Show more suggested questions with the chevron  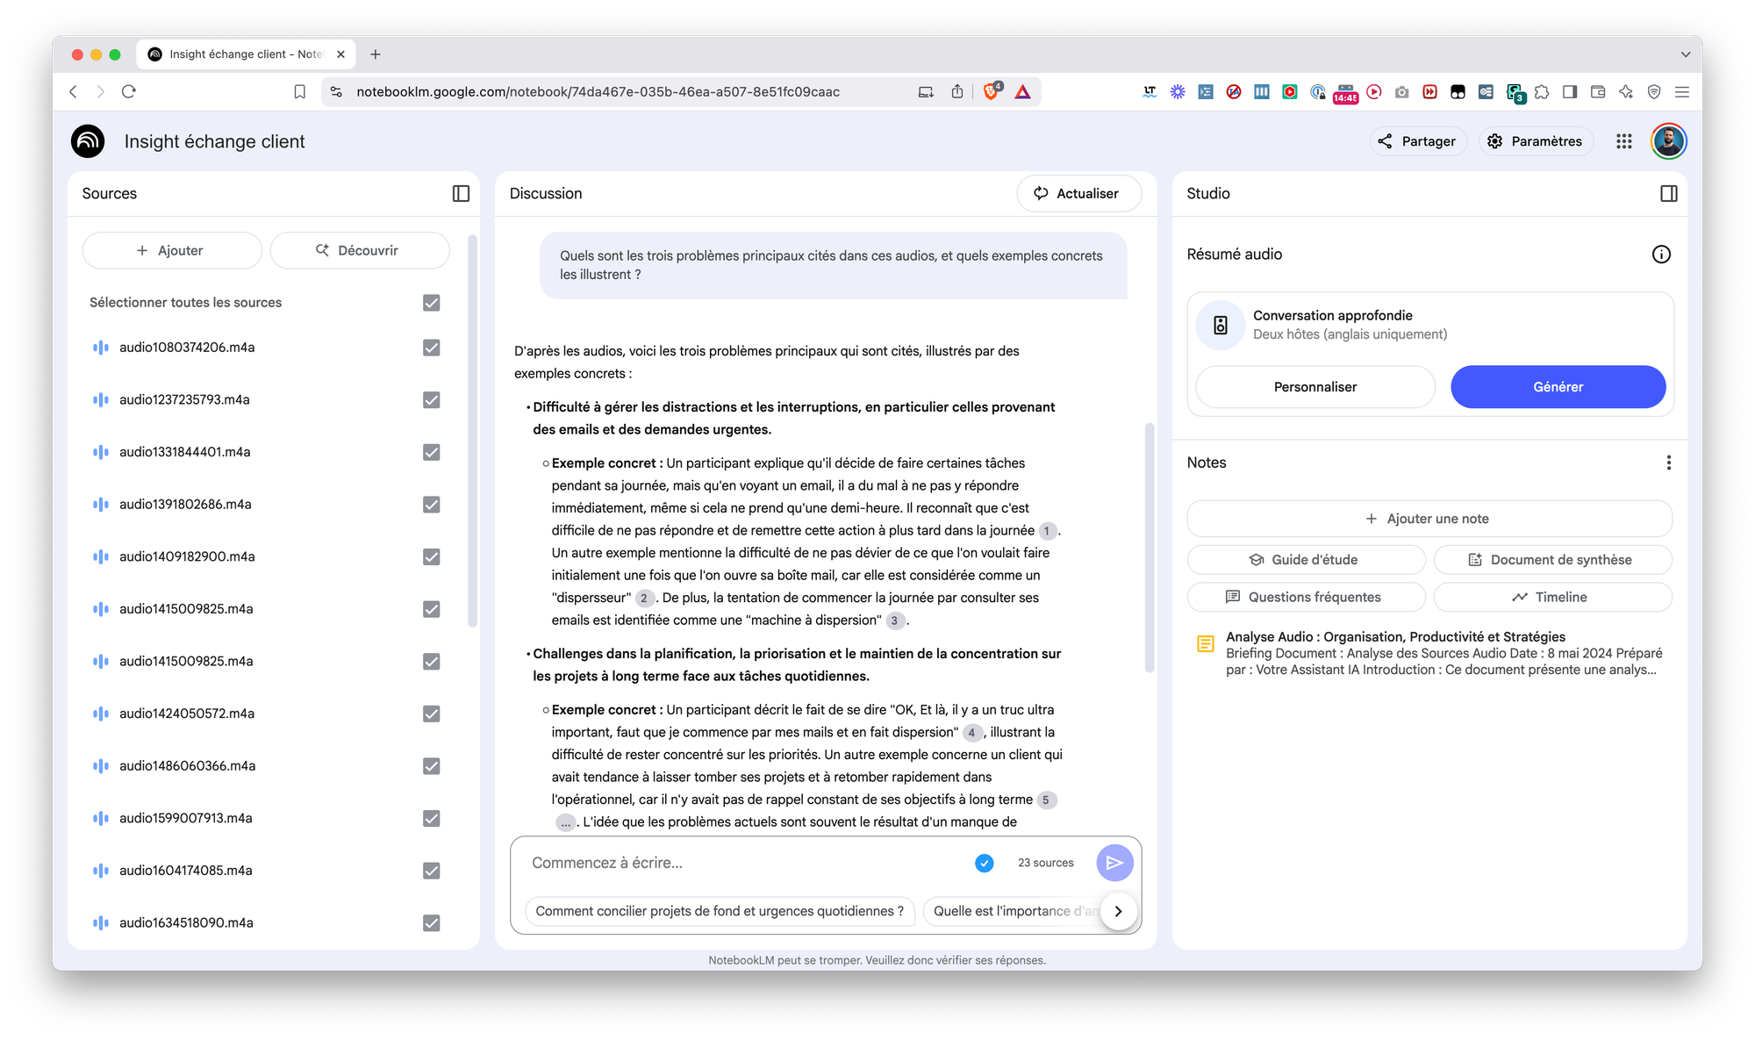[1118, 911]
